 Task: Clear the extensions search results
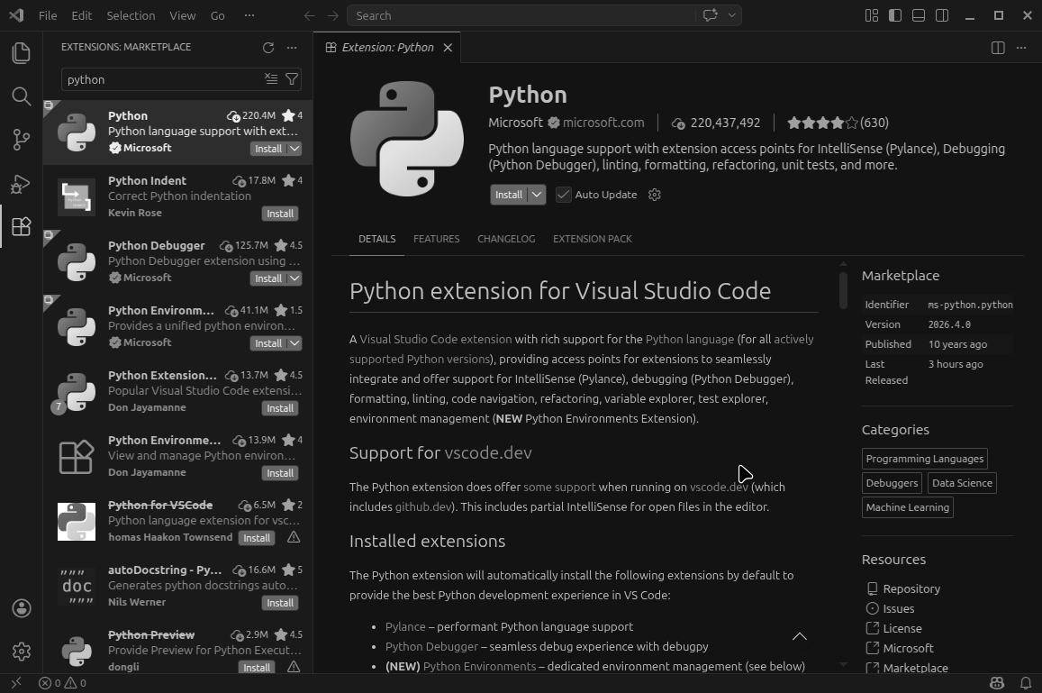[271, 79]
